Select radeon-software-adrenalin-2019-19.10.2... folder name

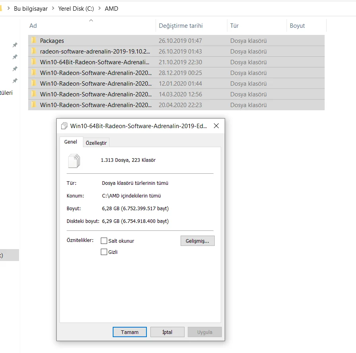[x=95, y=51]
